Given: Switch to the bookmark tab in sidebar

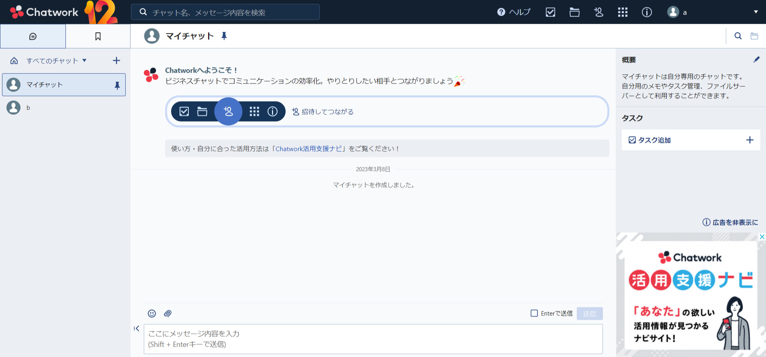Looking at the screenshot, I should point(98,36).
